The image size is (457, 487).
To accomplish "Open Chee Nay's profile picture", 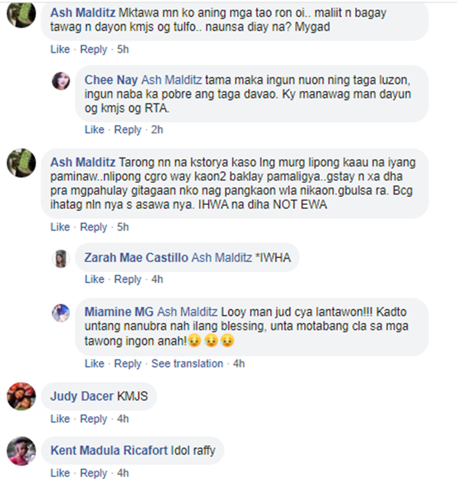I will [61, 81].
